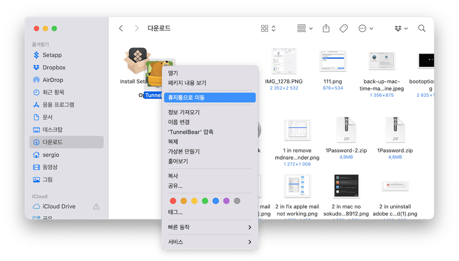Viewport: 459px width, 261px height.
Task: Apply the yellow tag color
Action: click(x=194, y=201)
